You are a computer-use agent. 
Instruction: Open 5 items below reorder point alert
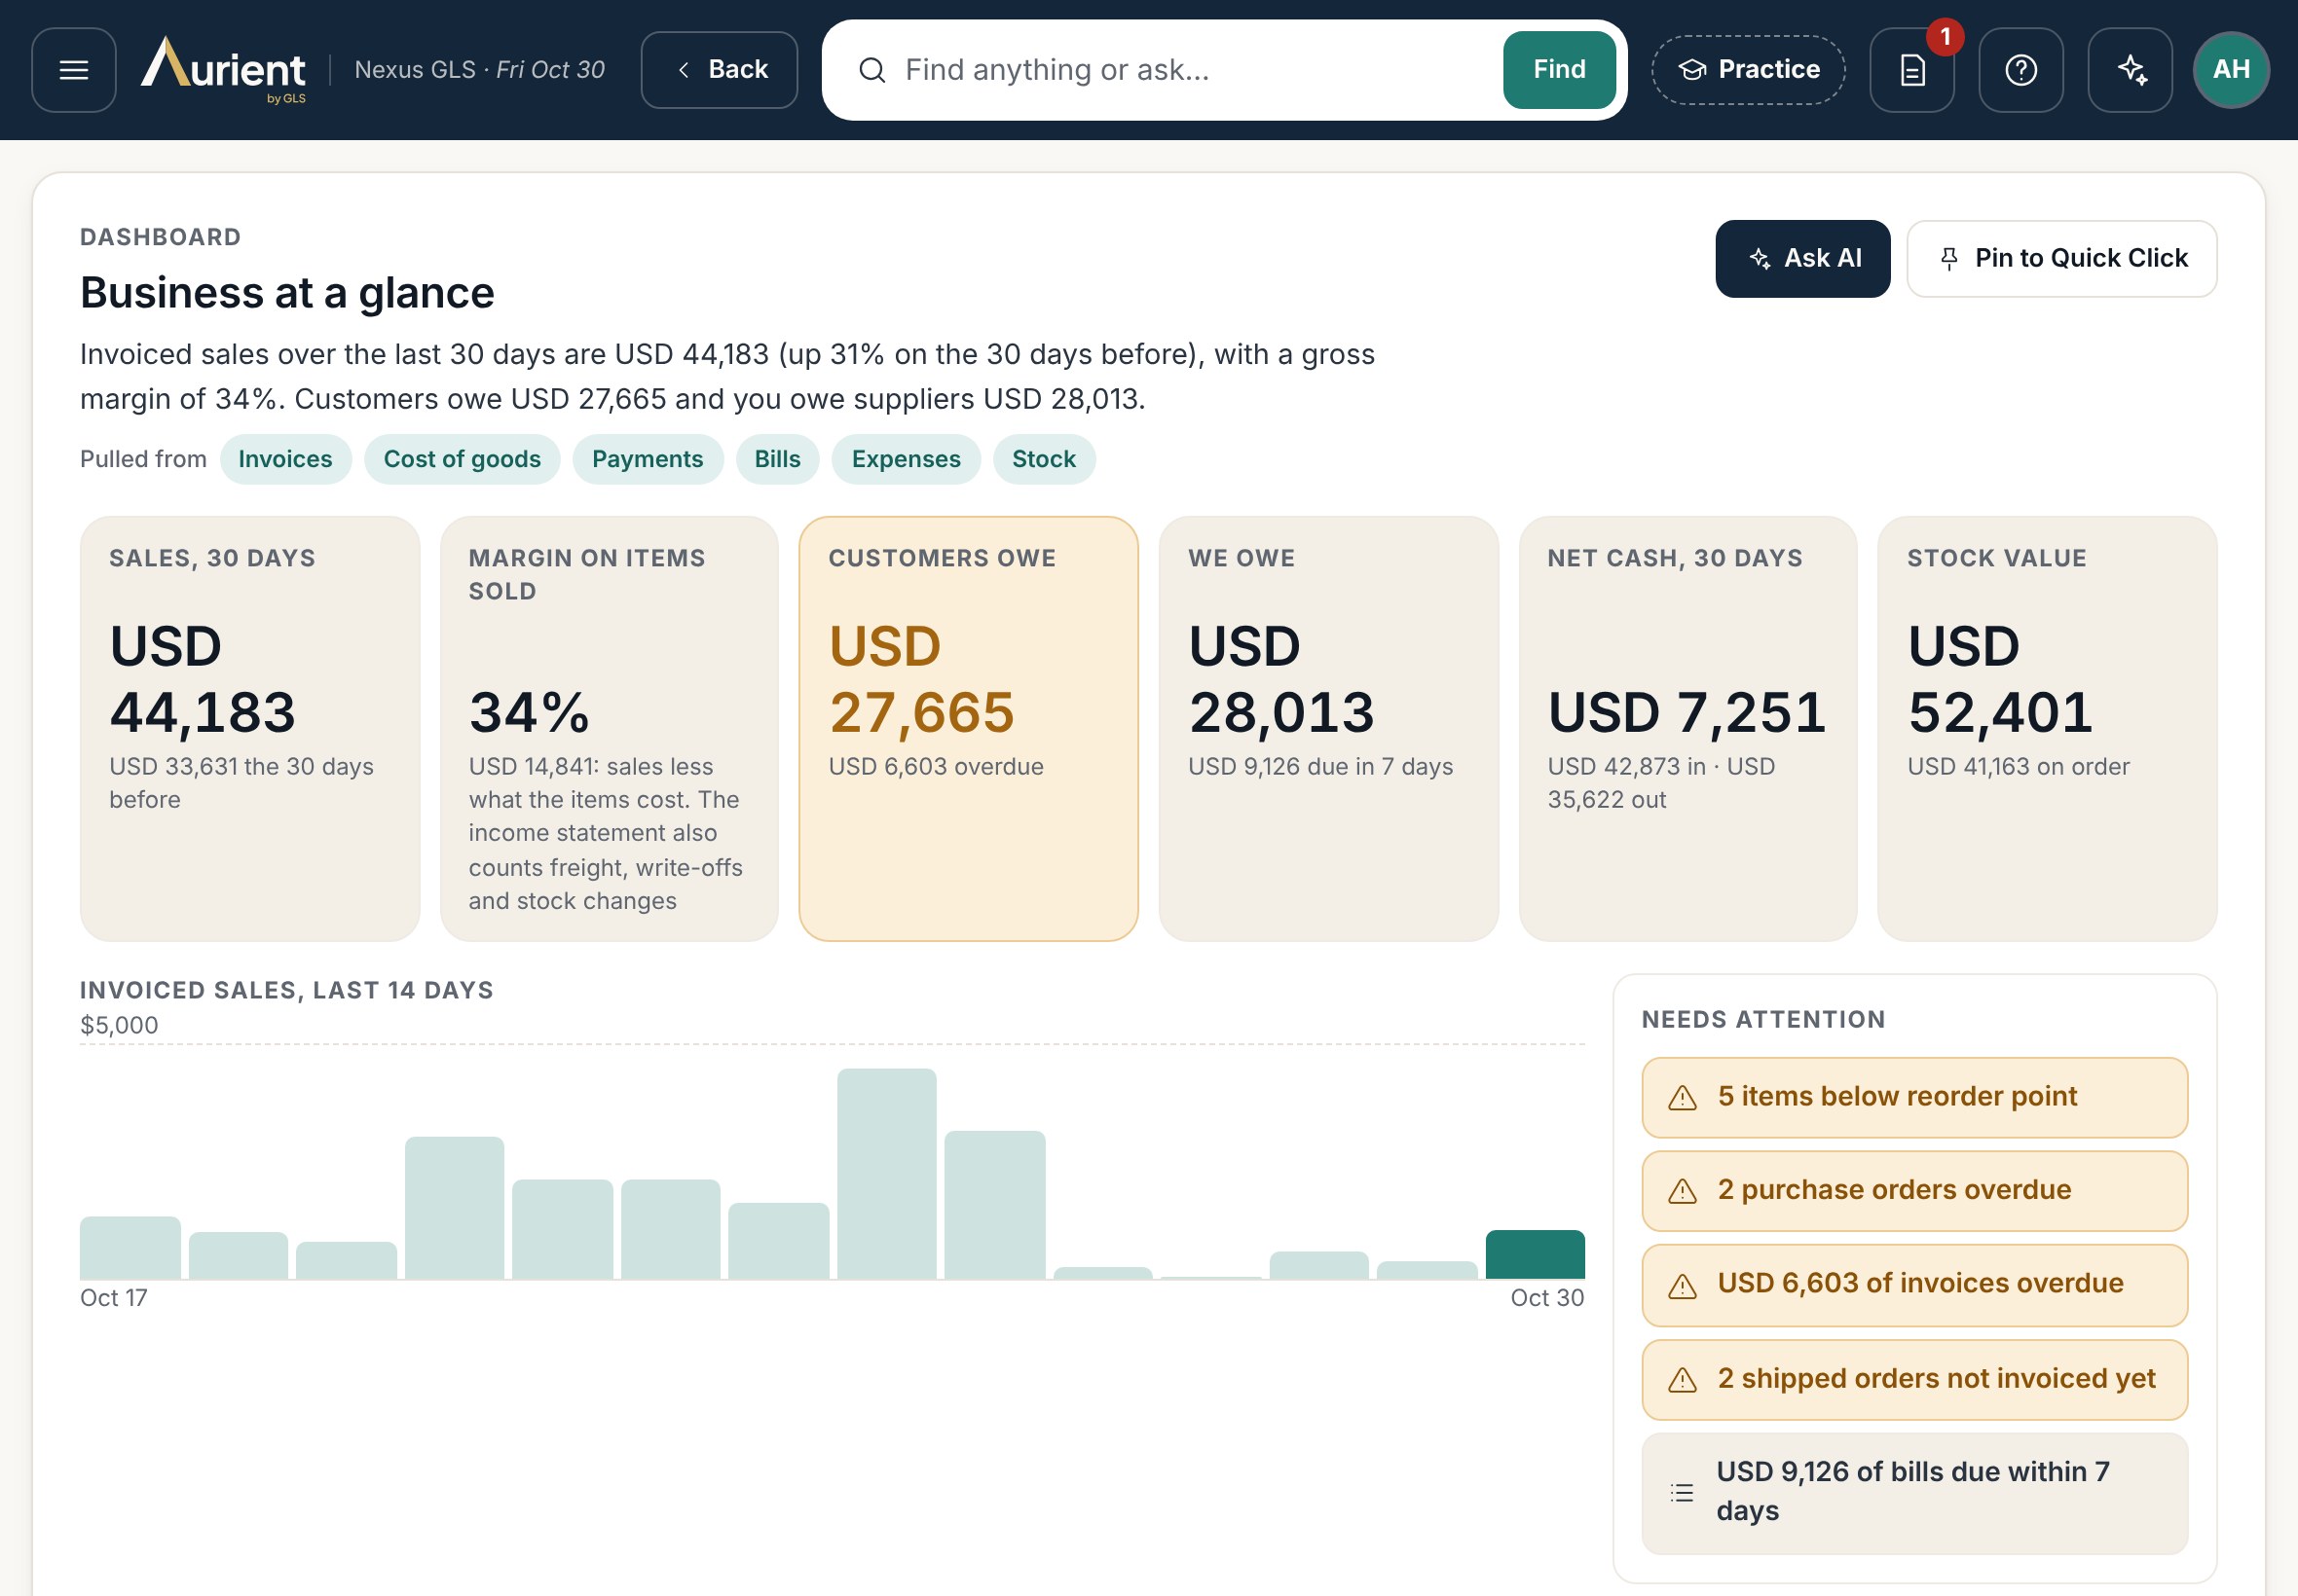coord(1913,1098)
